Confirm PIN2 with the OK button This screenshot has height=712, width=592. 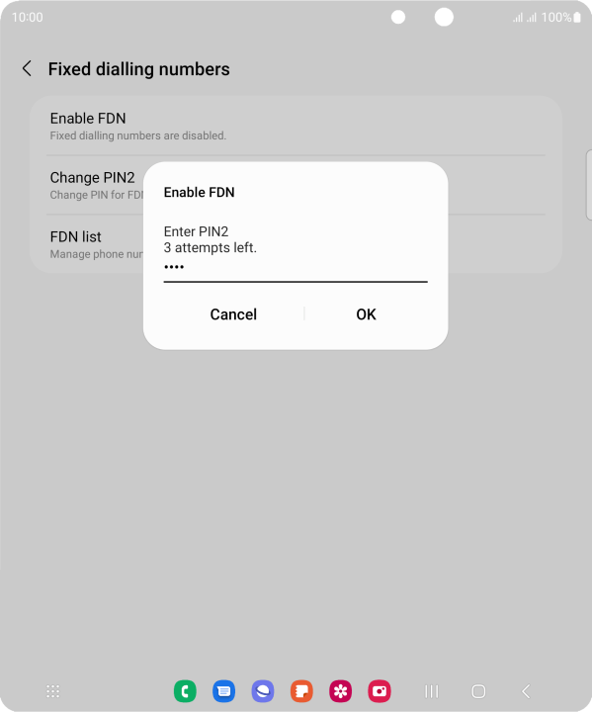click(366, 314)
